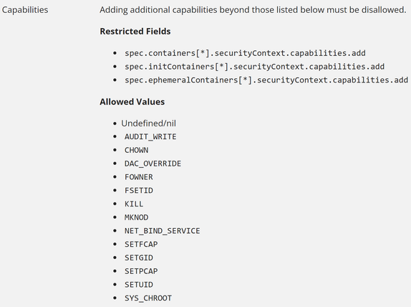Click the SETUID capability value
Image resolution: width=411 pixels, height=307 pixels.
pyautogui.click(x=139, y=285)
